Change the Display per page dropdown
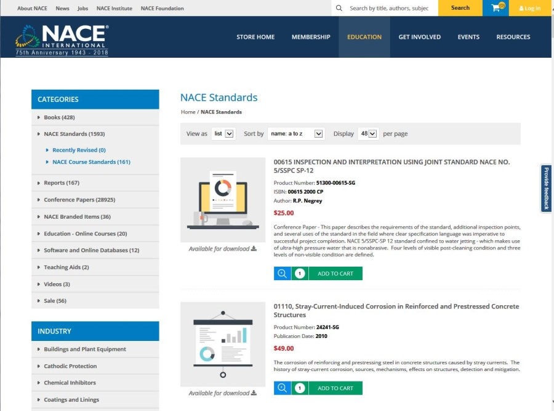Image resolution: width=554 pixels, height=411 pixels. point(367,133)
